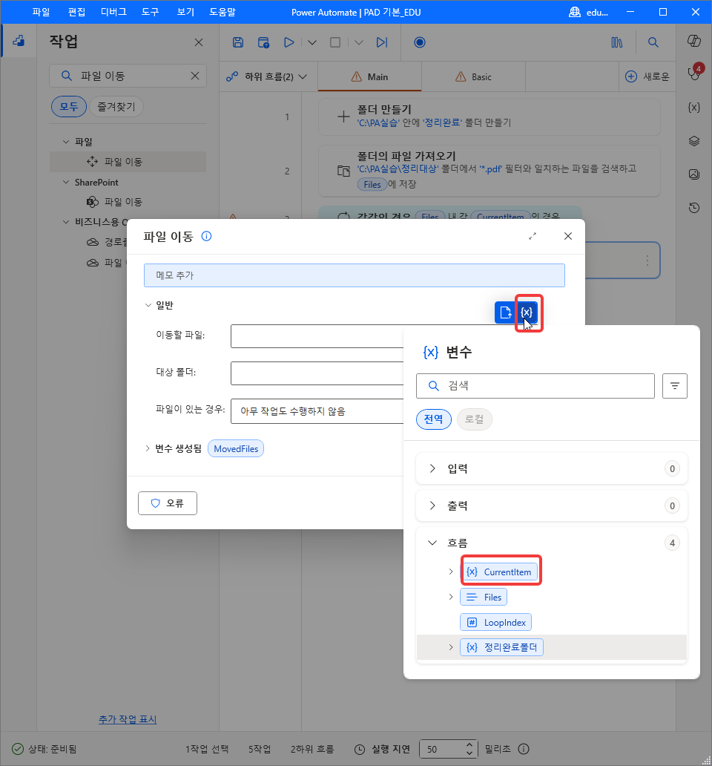Click the MovedFiles variable chip
712x766 pixels.
[x=236, y=449]
